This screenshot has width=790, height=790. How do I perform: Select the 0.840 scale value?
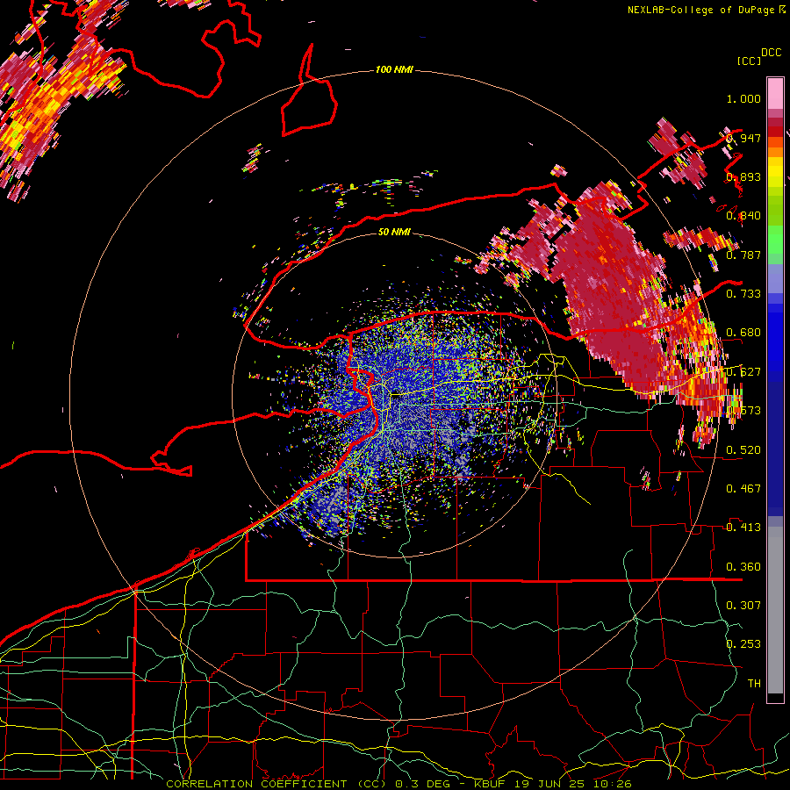[743, 216]
